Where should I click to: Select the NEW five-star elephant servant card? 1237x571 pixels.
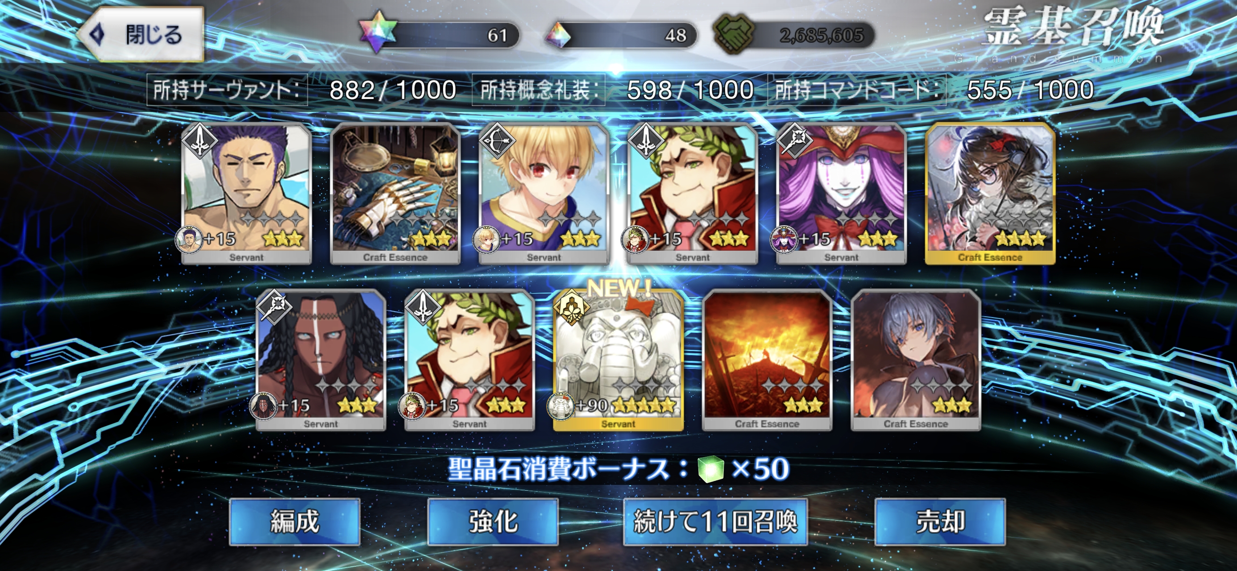tap(618, 360)
